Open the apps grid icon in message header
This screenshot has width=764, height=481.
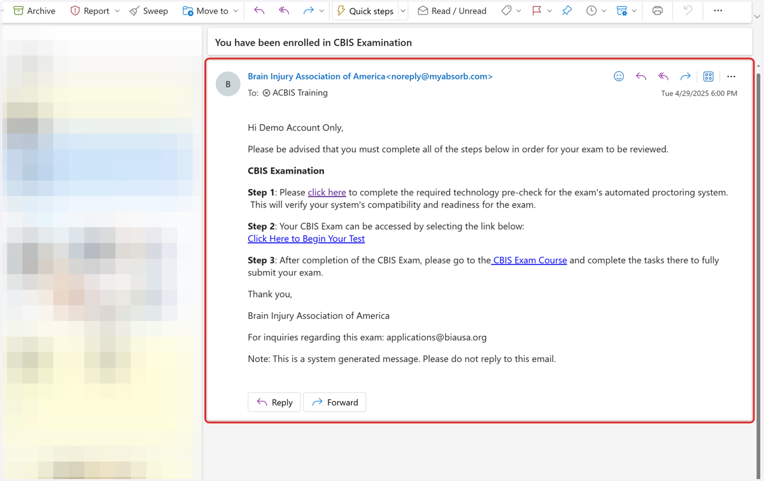click(709, 76)
